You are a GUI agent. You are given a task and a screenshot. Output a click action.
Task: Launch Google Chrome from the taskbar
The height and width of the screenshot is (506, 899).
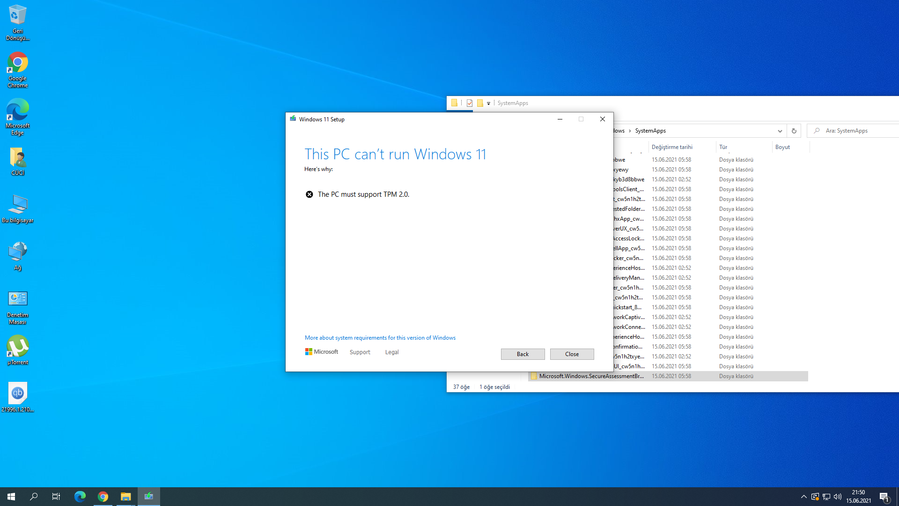[x=103, y=497]
